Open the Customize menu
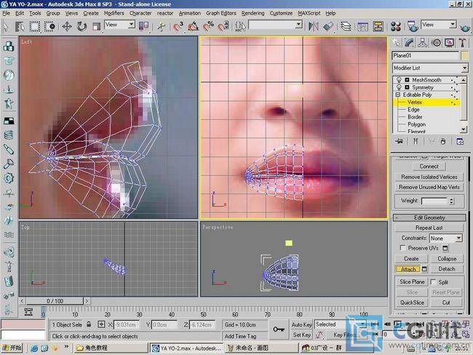The image size is (473, 355). (x=281, y=13)
